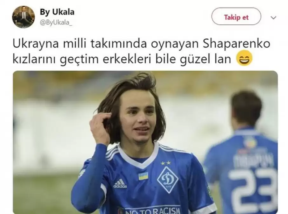The height and width of the screenshot is (214, 288).
Task: Click the grinning emoji in the tweet
Action: tap(244, 58)
